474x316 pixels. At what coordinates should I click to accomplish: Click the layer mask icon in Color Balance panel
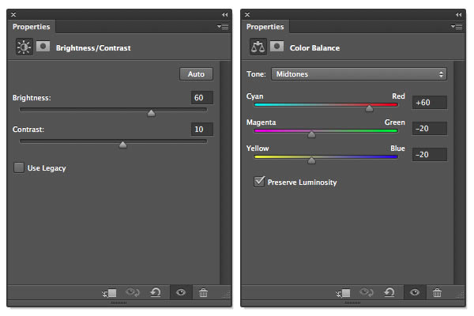(276, 47)
